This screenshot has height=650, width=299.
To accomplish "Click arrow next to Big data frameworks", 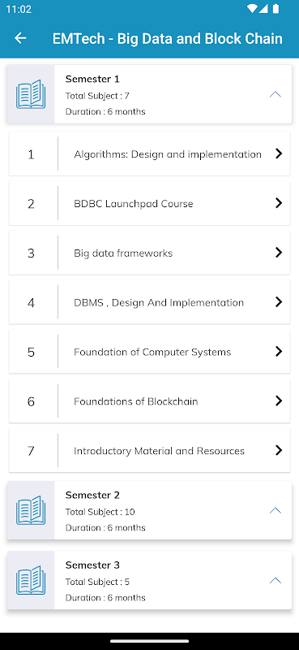I will click(279, 253).
